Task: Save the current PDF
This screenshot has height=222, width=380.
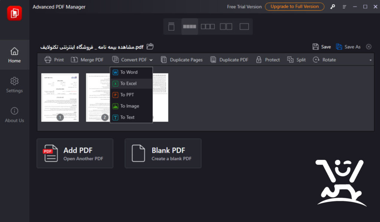Action: pos(322,47)
